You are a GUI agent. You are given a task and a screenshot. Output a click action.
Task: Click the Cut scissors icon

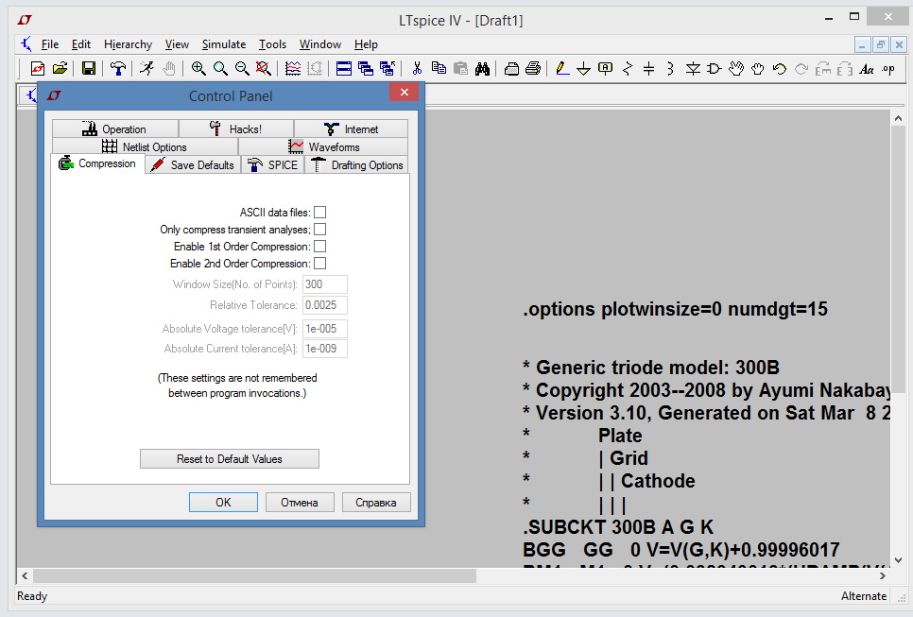pos(417,68)
